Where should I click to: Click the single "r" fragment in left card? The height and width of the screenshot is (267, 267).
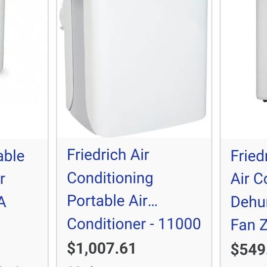point(2,179)
